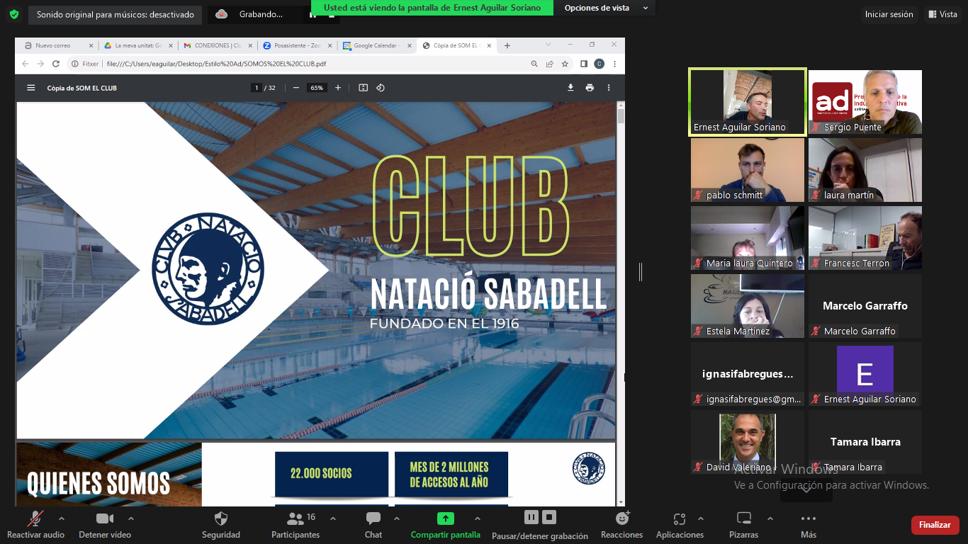Stop the recording square button

click(x=549, y=516)
